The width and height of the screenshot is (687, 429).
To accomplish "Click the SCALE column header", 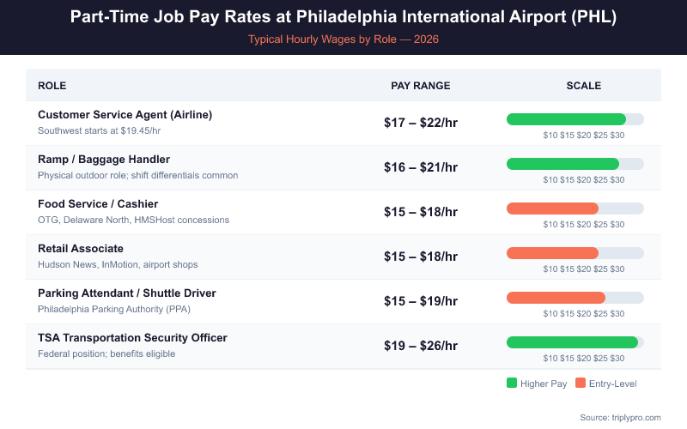I will coord(584,86).
